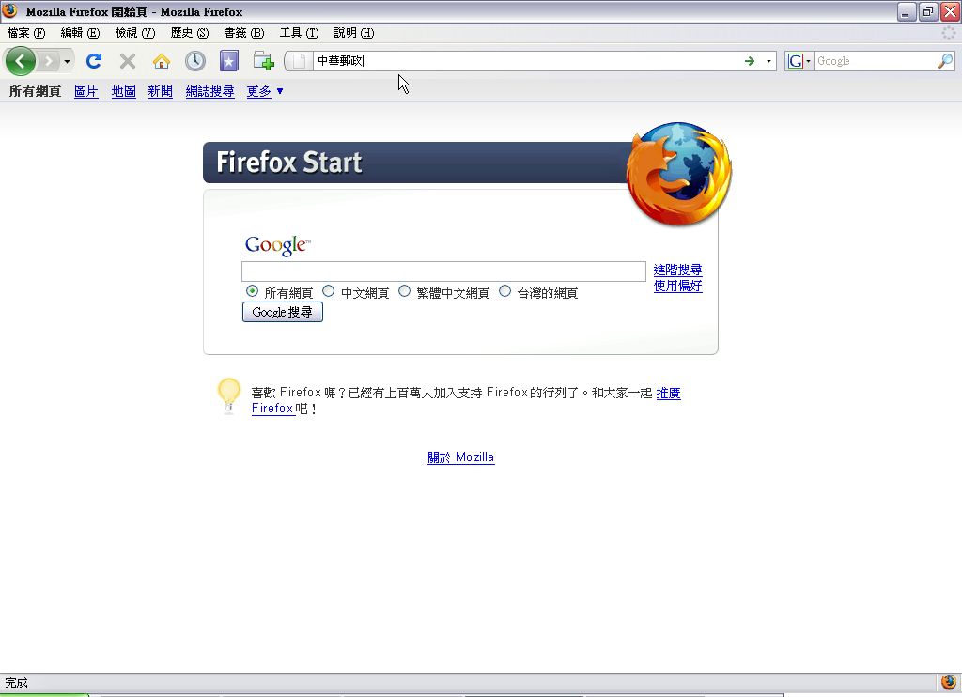Click the page icon in the address bar
The width and height of the screenshot is (962, 697).
coord(299,61)
